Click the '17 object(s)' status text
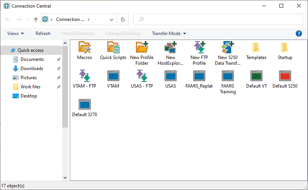This screenshot has height=190, width=308. (13, 186)
